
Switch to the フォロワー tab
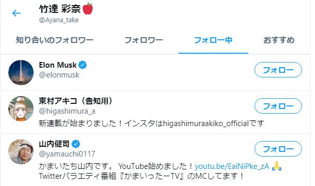coord(144,40)
